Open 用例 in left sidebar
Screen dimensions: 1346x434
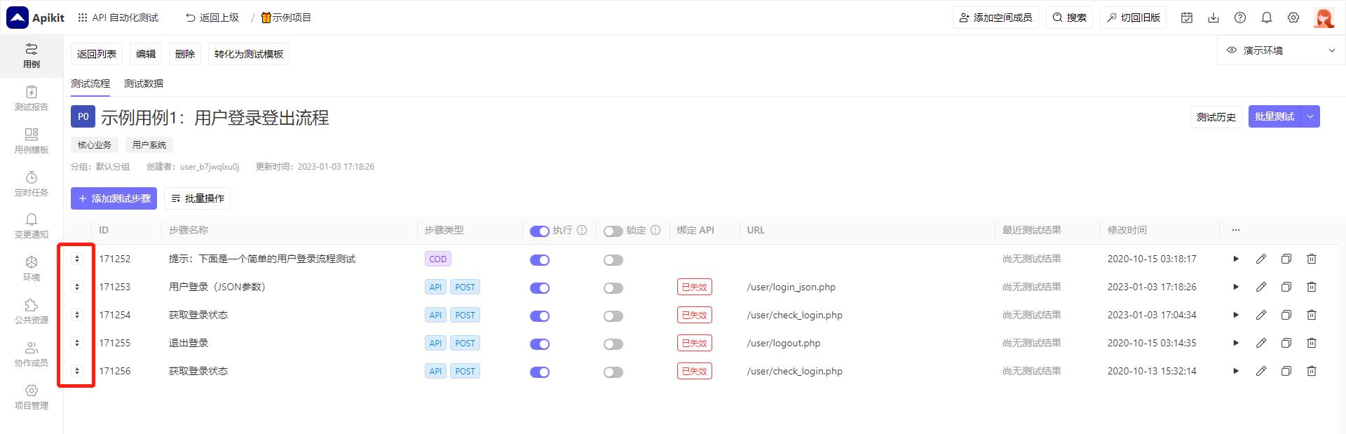pos(32,55)
